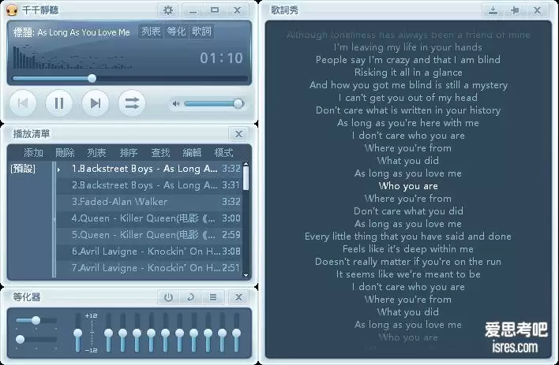Viewport: 559px width, 365px height.
Task: Close the 歌詞秀 lyrics window
Action: (537, 10)
